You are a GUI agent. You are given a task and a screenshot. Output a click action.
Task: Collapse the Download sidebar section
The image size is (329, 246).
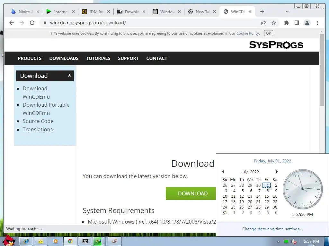click(x=45, y=76)
